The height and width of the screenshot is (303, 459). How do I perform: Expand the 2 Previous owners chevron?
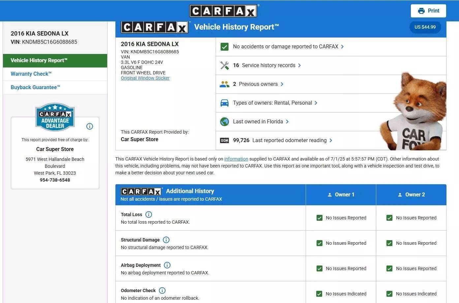(282, 84)
